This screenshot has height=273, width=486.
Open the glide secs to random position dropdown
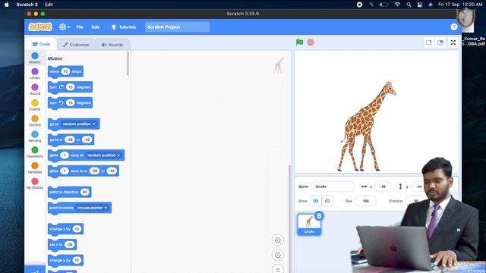[x=103, y=155]
